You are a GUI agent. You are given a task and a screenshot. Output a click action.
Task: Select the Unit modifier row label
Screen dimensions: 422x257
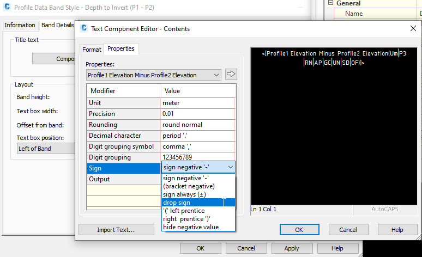point(124,103)
